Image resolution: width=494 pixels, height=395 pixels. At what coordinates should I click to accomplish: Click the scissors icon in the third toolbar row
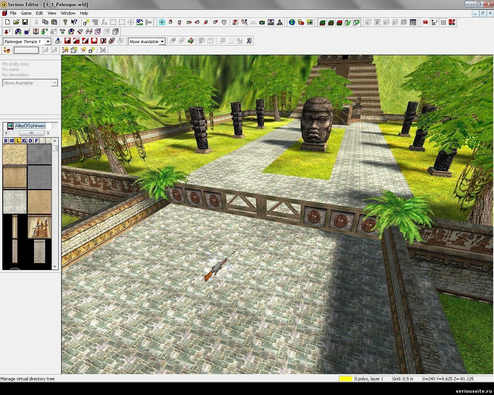point(249,41)
